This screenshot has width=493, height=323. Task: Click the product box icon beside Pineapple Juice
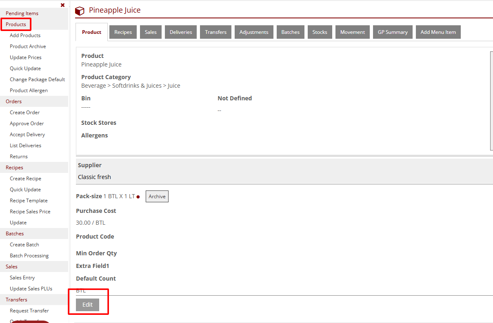click(x=80, y=11)
